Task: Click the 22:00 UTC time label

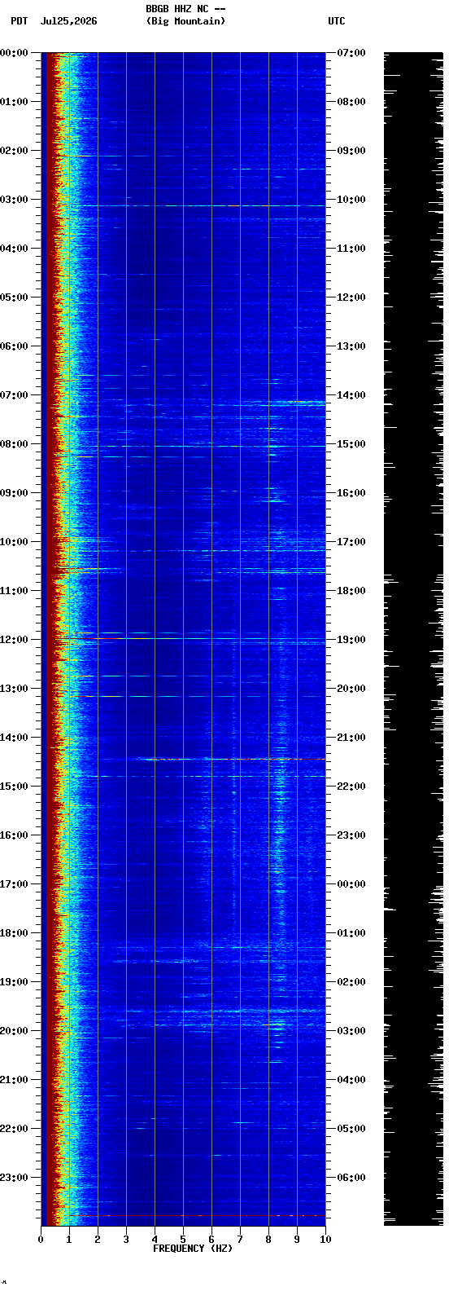Action: tap(351, 786)
